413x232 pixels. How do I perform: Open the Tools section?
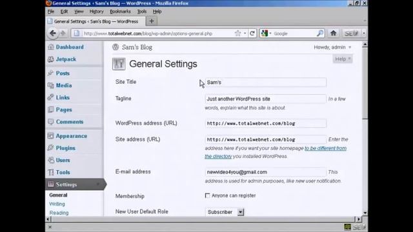pos(63,172)
